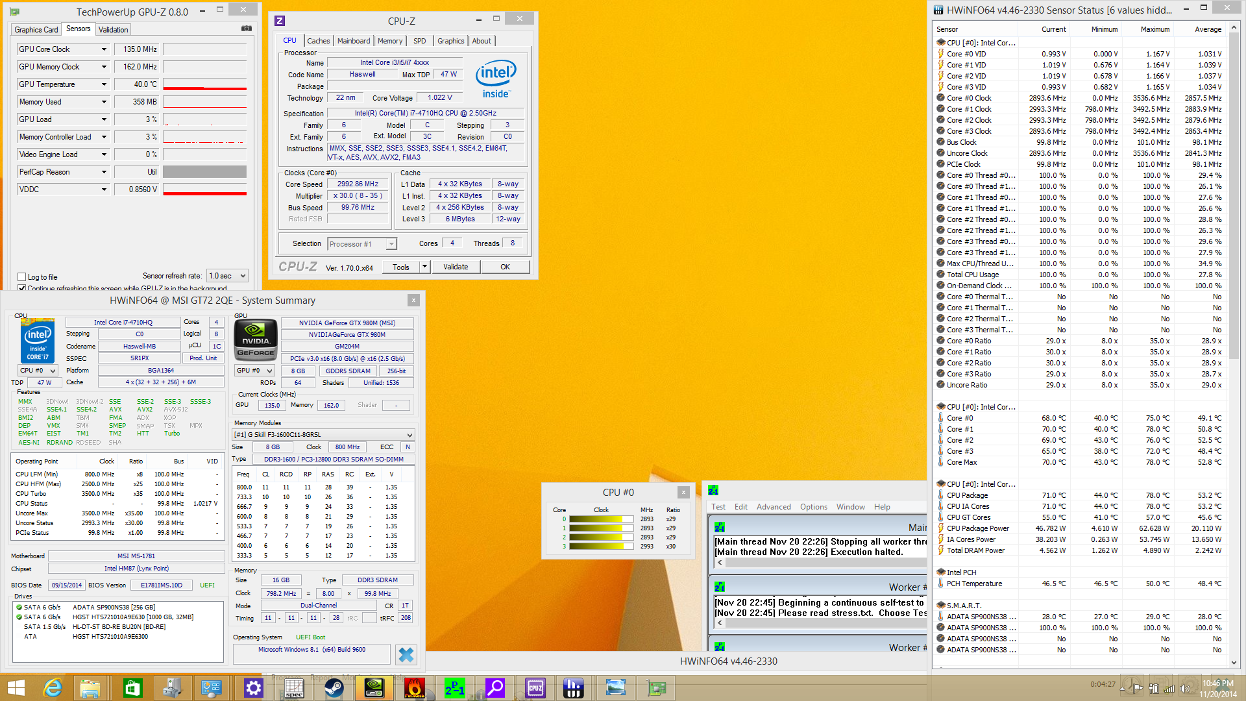Click the green status icon for the HGST 1000 GB drive
The height and width of the screenshot is (701, 1246).
pyautogui.click(x=19, y=617)
